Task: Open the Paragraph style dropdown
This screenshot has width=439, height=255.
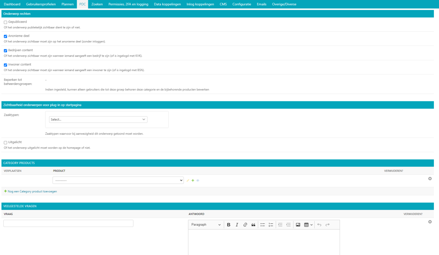Action: tap(206, 225)
